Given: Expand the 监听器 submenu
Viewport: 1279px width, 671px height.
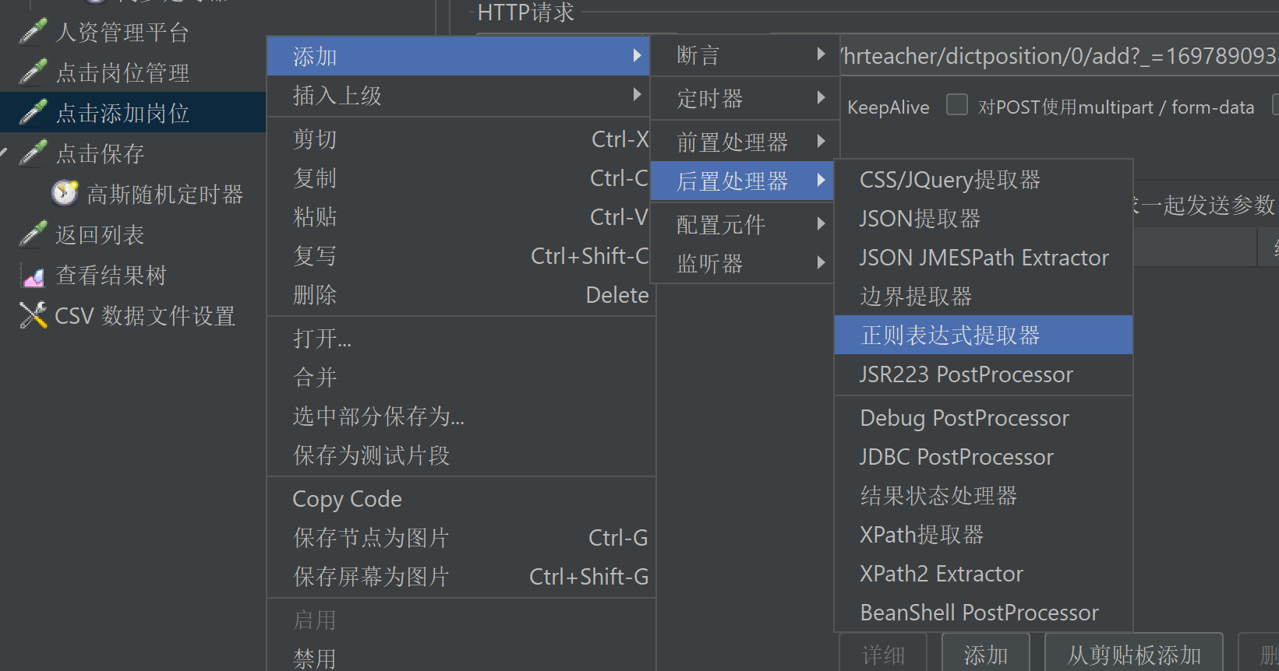Looking at the screenshot, I should (x=744, y=264).
